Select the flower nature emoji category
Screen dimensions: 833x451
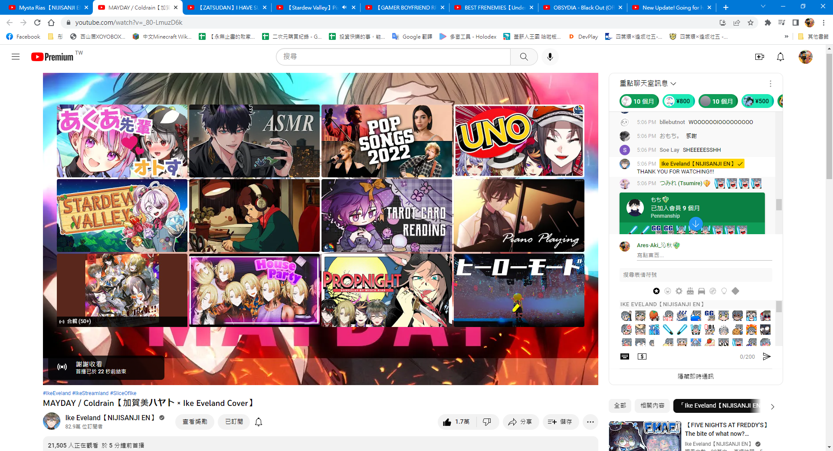pyautogui.click(x=679, y=291)
